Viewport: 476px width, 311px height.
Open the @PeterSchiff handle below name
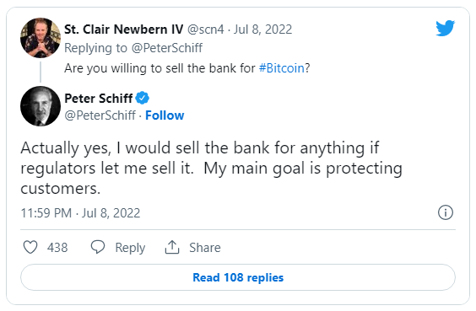pos(100,115)
